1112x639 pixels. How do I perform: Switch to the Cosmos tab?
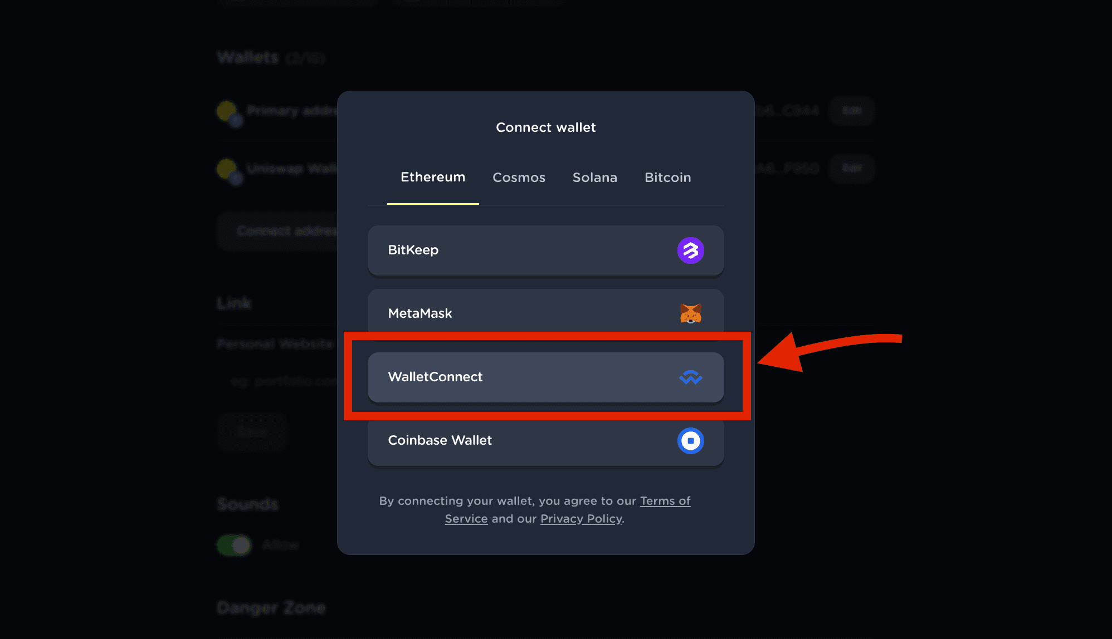coord(519,178)
